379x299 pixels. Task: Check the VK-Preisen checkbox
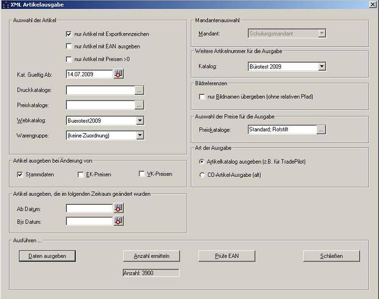(x=142, y=174)
